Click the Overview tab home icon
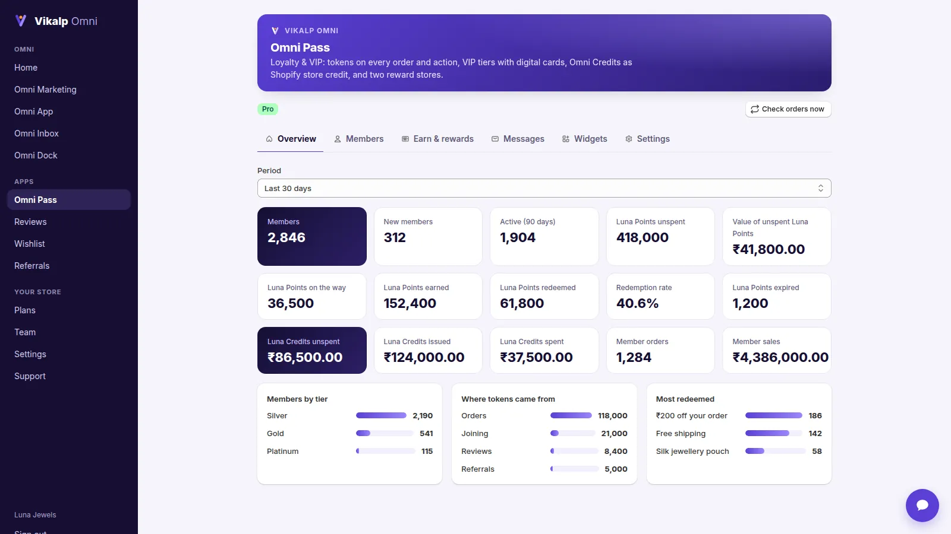951x534 pixels. pos(269,139)
